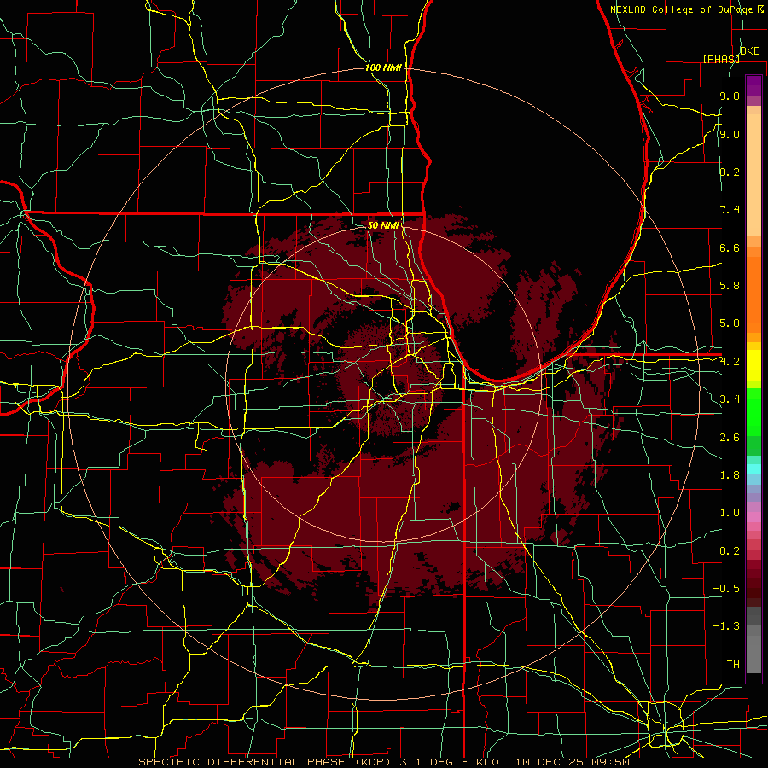The image size is (768, 768).
Task: Pick the pink legend color band
Action: pos(753,517)
